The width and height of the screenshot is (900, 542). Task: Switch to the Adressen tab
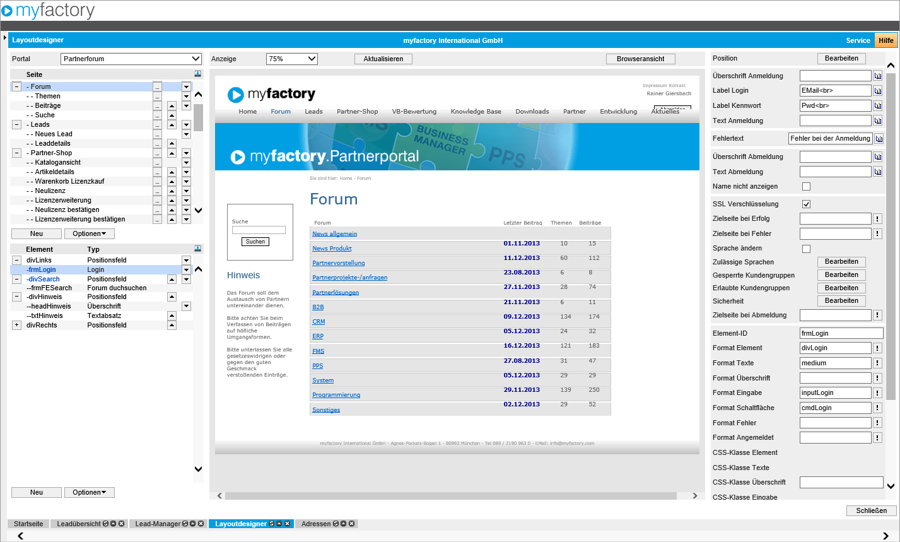pyautogui.click(x=316, y=524)
